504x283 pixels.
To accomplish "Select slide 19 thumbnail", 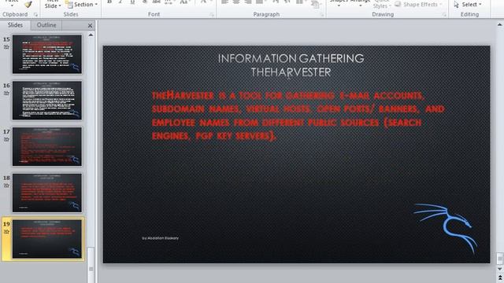I will [x=47, y=239].
